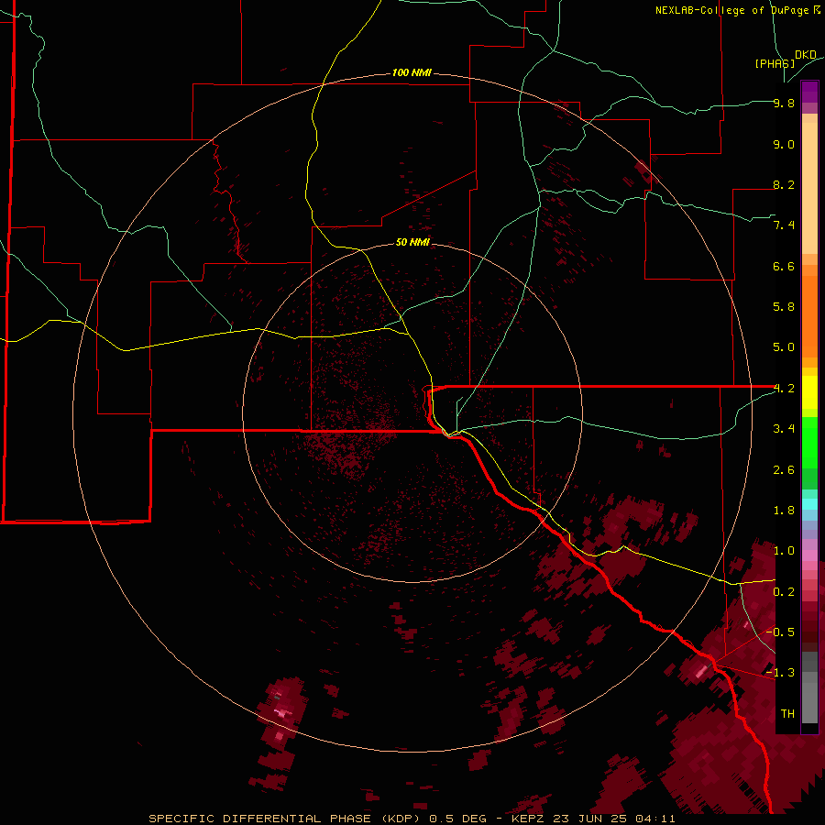825x825 pixels.
Task: Select the 1.8 value on the color scale
Action: [784, 511]
